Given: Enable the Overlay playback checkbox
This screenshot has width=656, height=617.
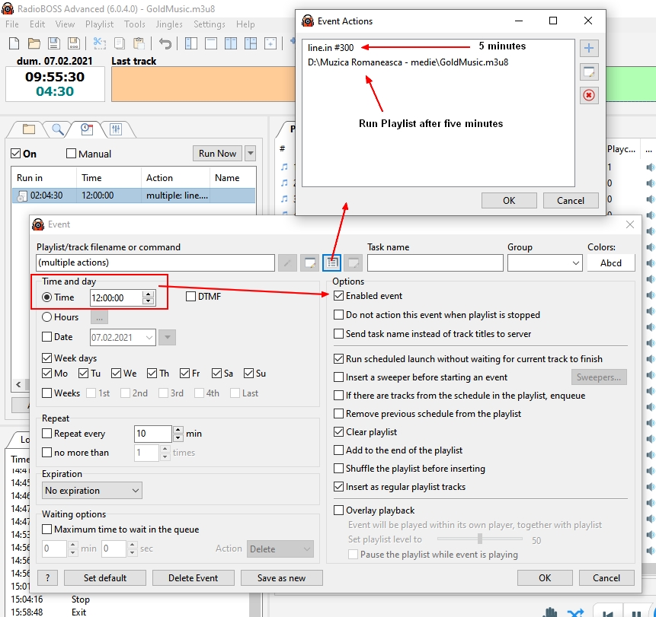Looking at the screenshot, I should [338, 510].
